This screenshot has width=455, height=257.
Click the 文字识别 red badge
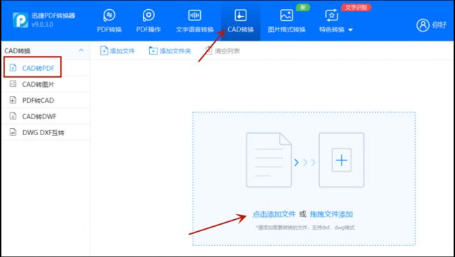point(356,7)
